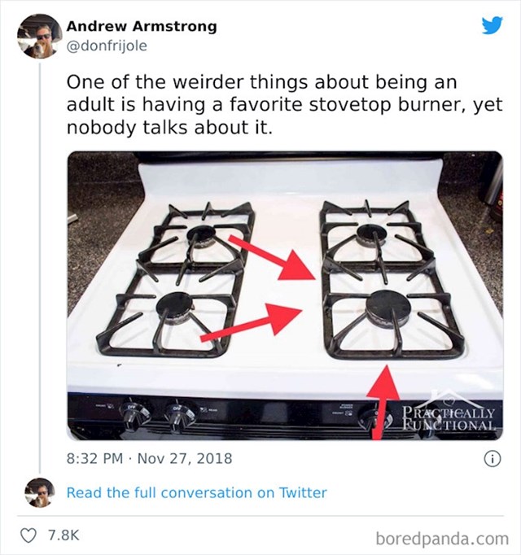Click the heart like icon
The image size is (521, 555).
tap(30, 535)
